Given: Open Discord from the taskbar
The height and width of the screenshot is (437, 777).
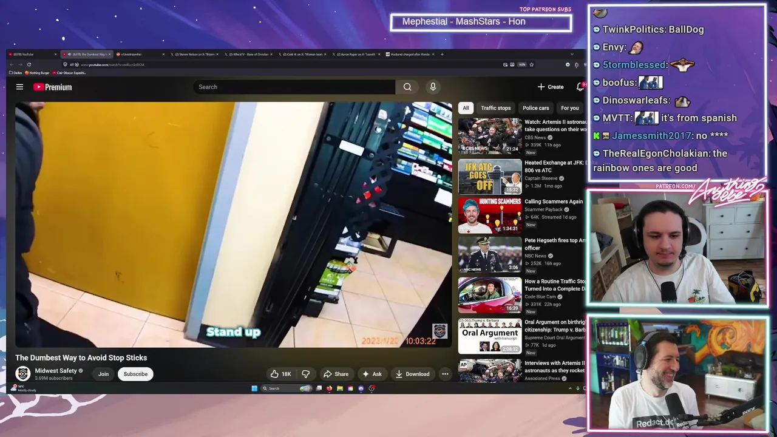Looking at the screenshot, I should 361,388.
